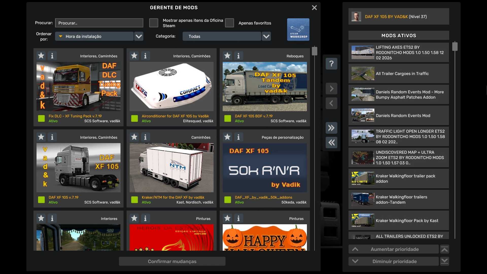Open the Todas category combo box

[222, 36]
